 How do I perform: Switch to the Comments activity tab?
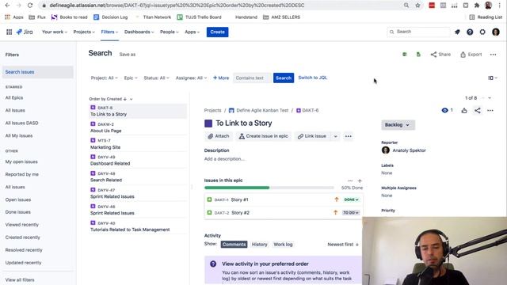click(x=234, y=245)
